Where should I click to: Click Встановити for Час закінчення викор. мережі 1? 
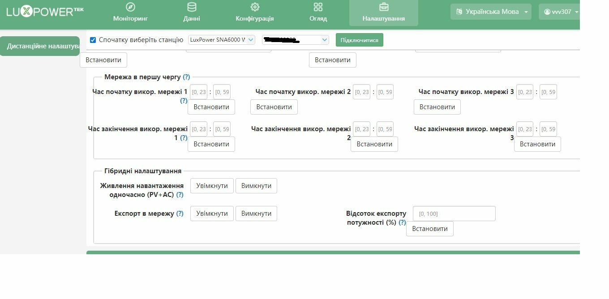point(211,144)
